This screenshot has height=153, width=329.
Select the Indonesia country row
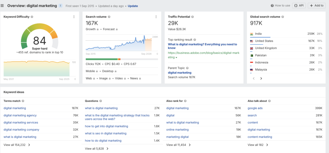click(x=286, y=62)
